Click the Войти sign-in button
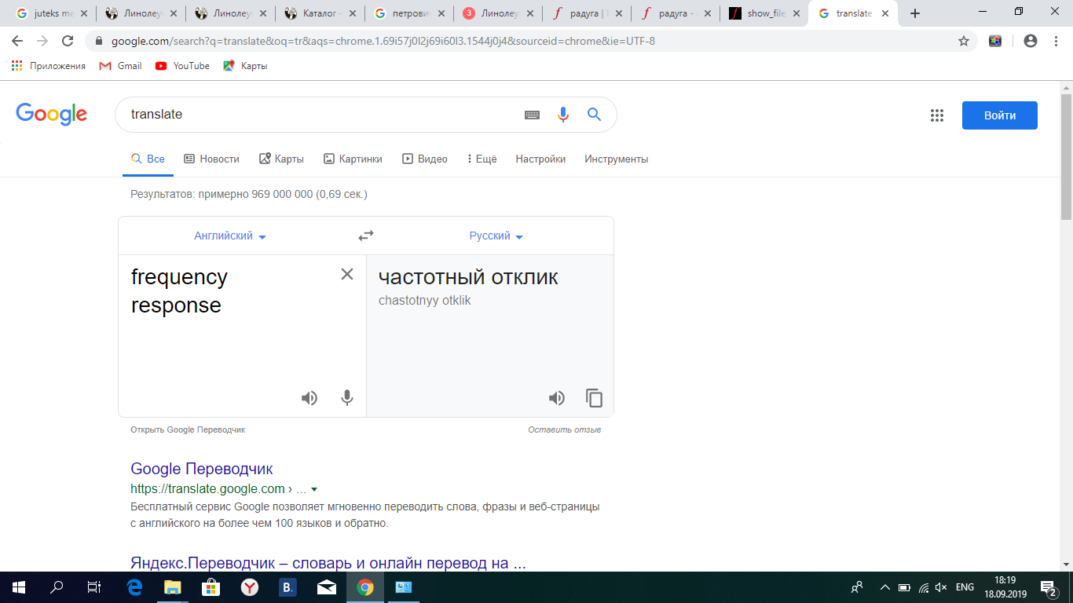 999,115
